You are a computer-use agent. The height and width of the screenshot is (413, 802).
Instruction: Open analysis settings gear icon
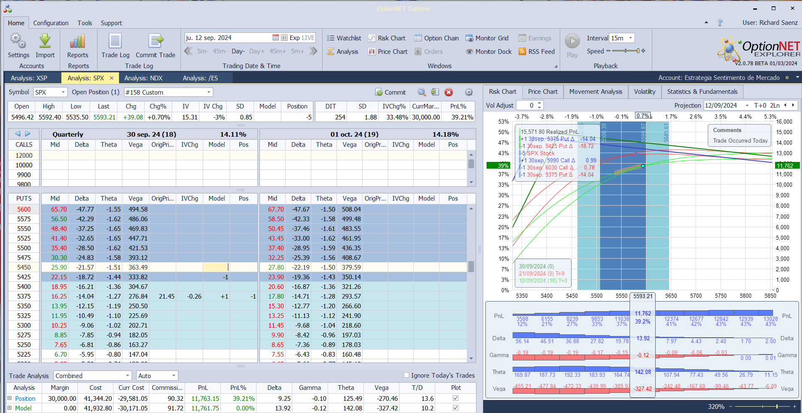[469, 93]
